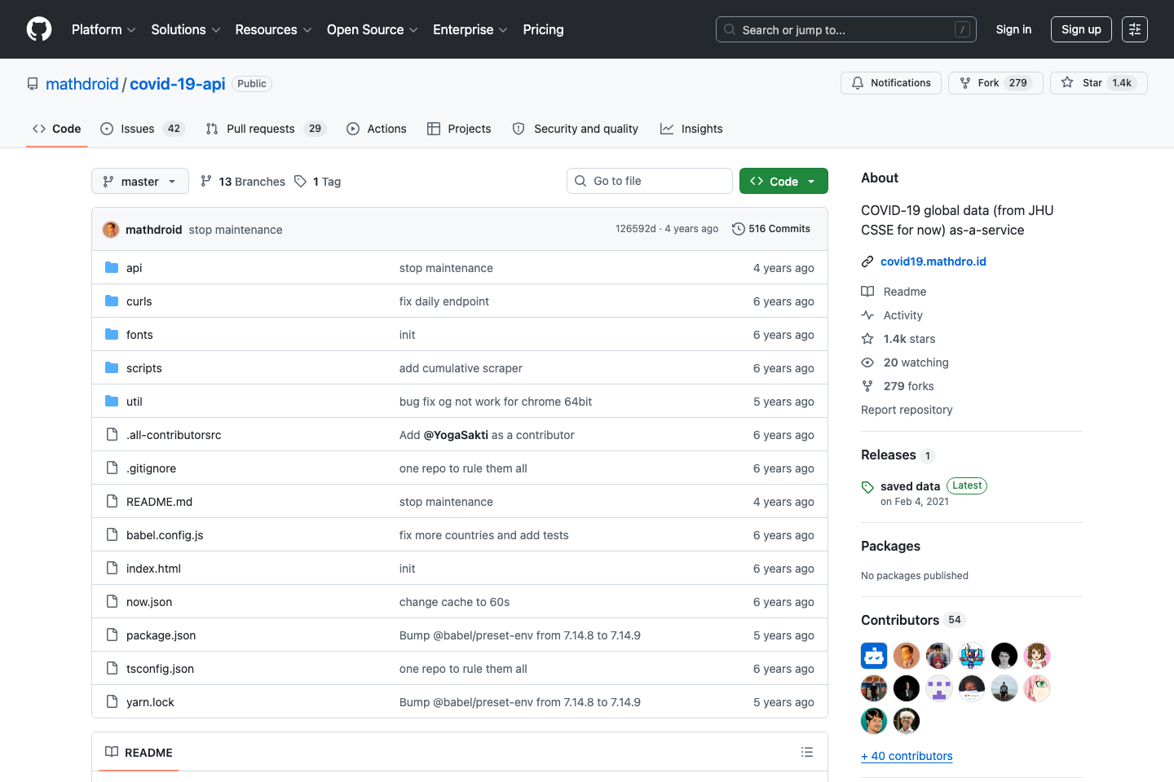Click the GitHub logo icon
1174x782 pixels.
[x=38, y=29]
